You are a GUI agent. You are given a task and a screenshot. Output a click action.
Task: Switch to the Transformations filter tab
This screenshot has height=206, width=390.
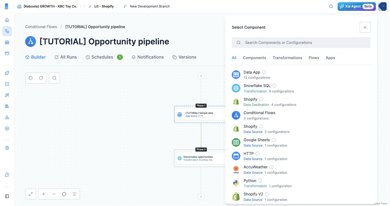pos(287,58)
